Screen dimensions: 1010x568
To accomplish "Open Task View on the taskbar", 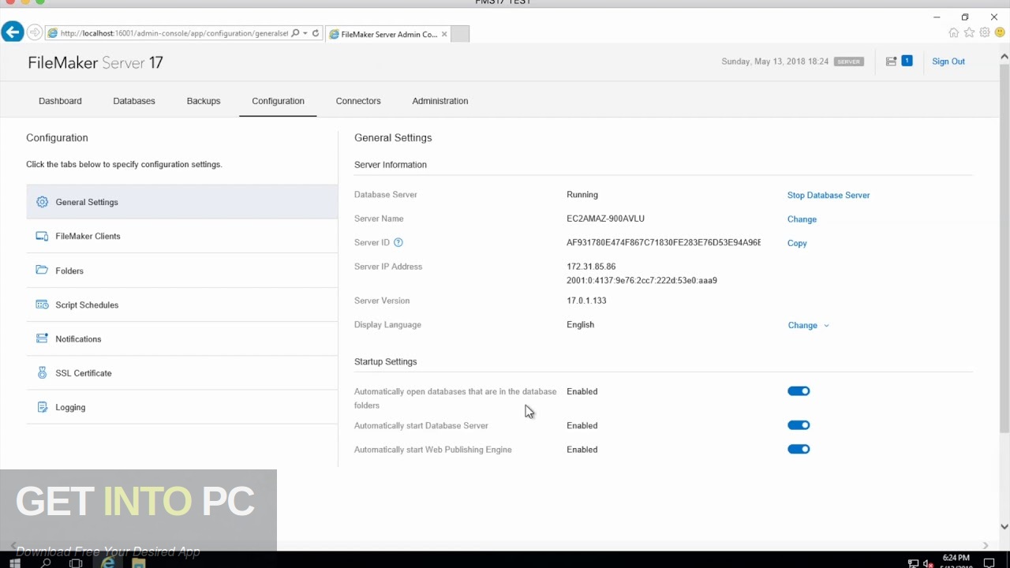I will pos(76,562).
